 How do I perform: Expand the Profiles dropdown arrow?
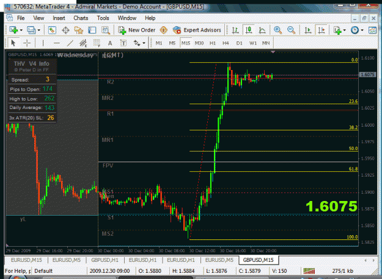coord(39,30)
